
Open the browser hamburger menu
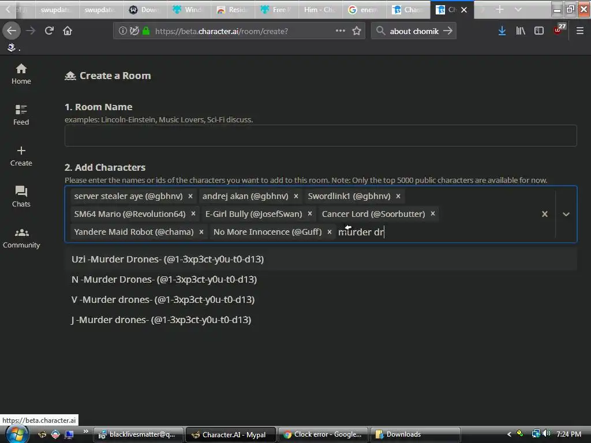pyautogui.click(x=580, y=31)
